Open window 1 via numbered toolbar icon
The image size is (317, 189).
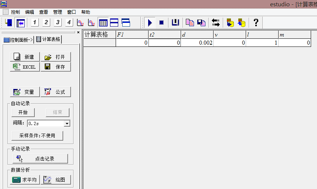(x=34, y=23)
